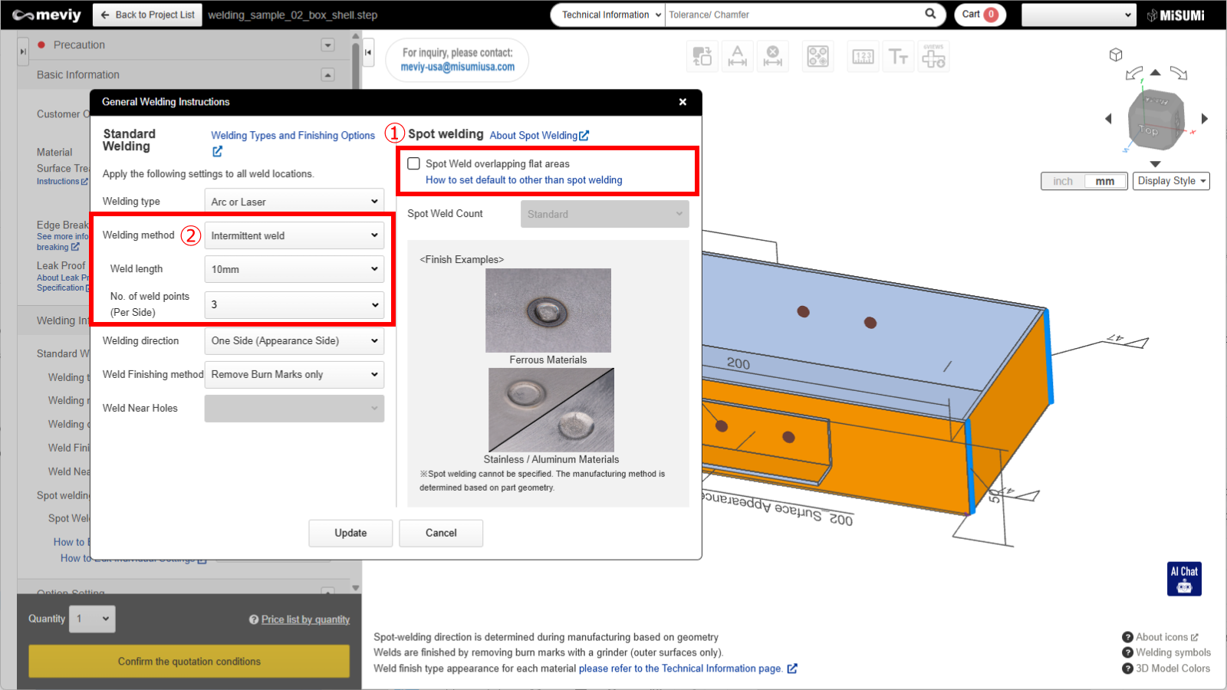This screenshot has height=690, width=1227.
Task: Click the search magnifier icon
Action: (x=930, y=14)
